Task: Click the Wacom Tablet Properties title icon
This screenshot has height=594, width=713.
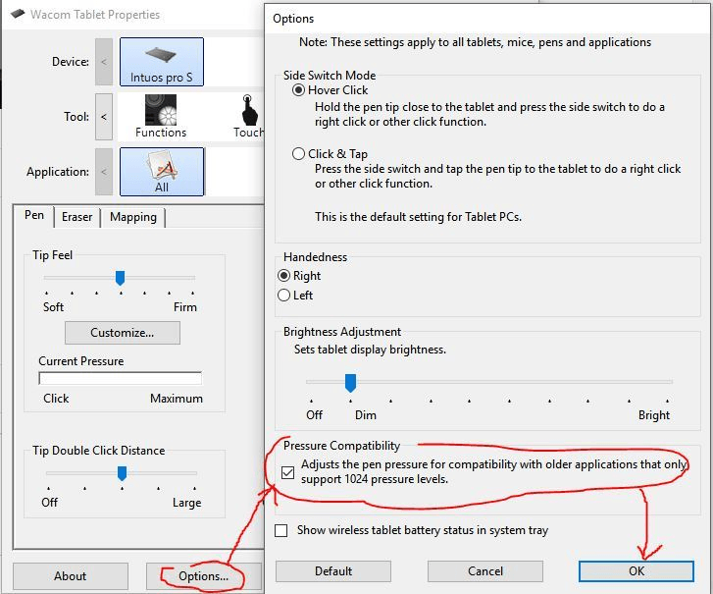Action: click(18, 14)
